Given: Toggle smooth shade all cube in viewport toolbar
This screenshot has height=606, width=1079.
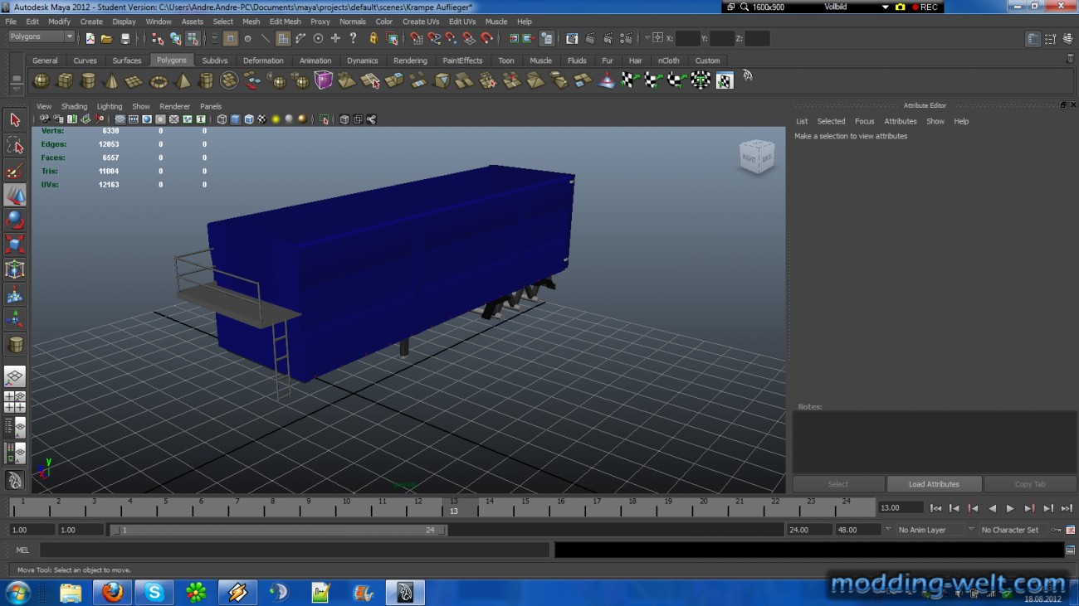Looking at the screenshot, I should click(235, 119).
